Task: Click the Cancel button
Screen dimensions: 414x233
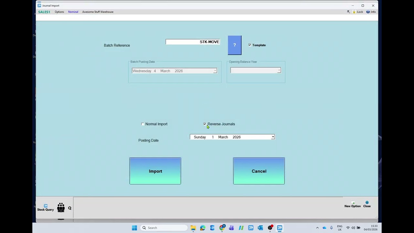Action: pyautogui.click(x=259, y=171)
